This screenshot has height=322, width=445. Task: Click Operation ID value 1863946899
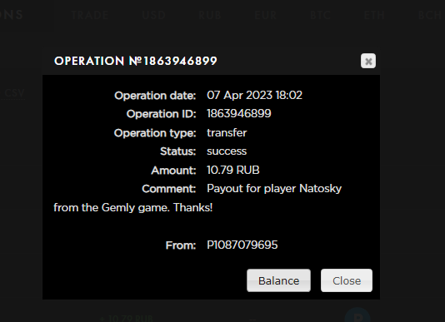239,114
